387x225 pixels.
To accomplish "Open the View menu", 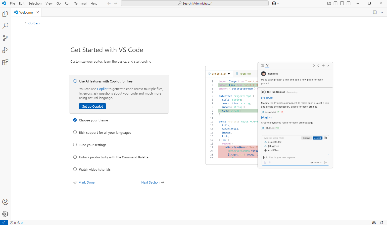I will (x=49, y=3).
